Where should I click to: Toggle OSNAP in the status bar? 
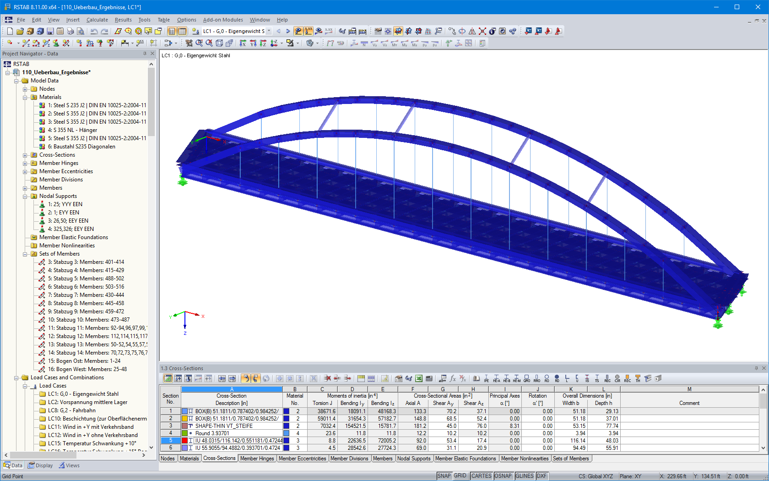(503, 476)
